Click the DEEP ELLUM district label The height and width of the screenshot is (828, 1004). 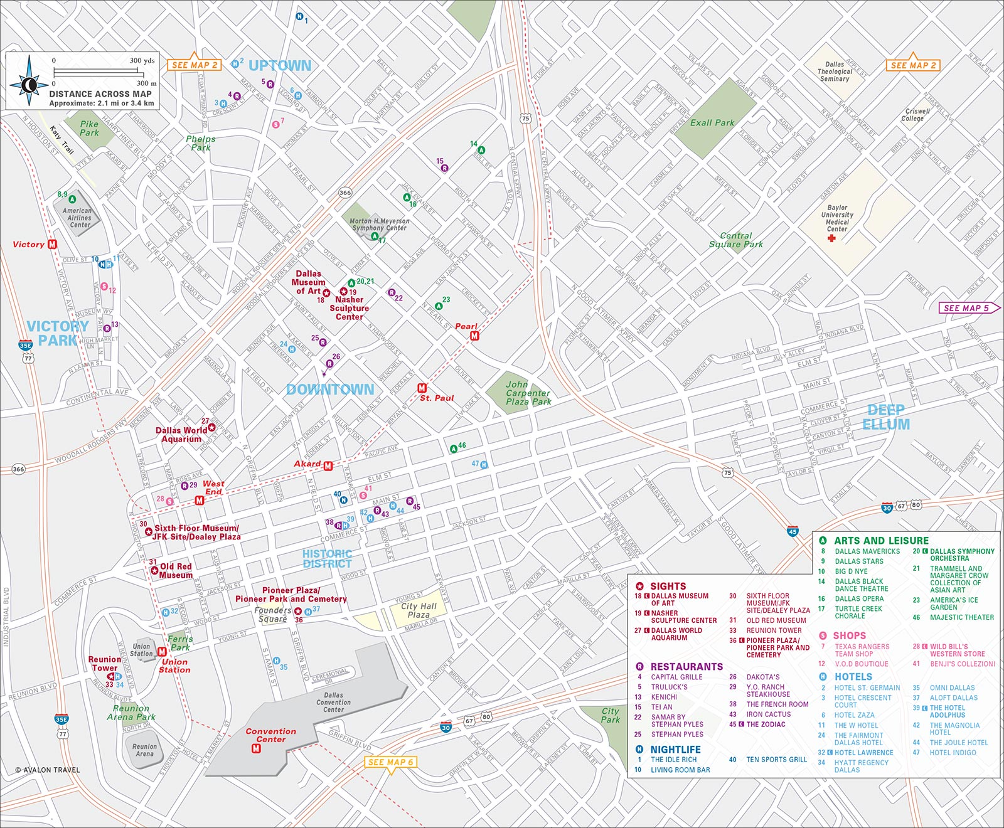click(x=886, y=417)
